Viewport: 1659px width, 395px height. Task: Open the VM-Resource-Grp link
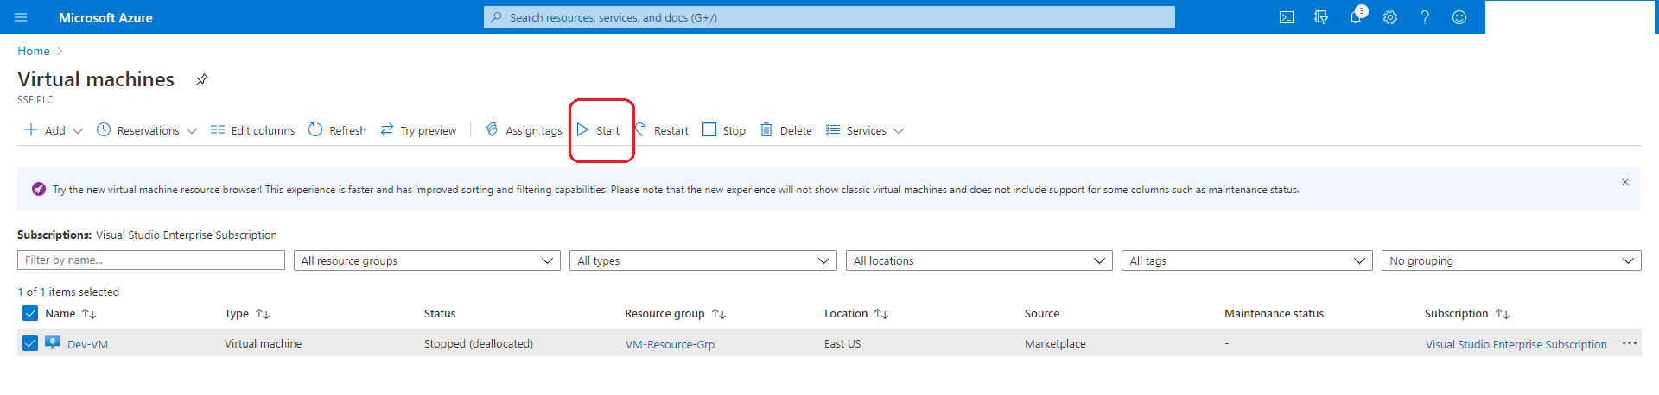click(x=670, y=344)
